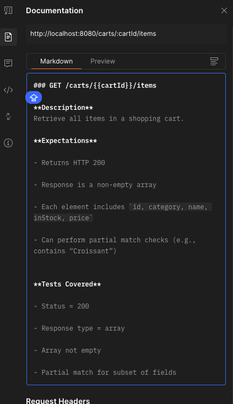Open the Comments speech-bubble icon
Image resolution: width=233 pixels, height=404 pixels.
[x=8, y=63]
